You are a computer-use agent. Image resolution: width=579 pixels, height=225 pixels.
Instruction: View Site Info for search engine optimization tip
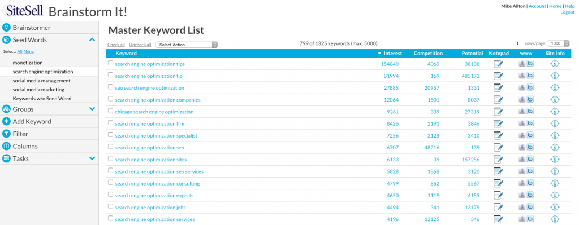555,76
